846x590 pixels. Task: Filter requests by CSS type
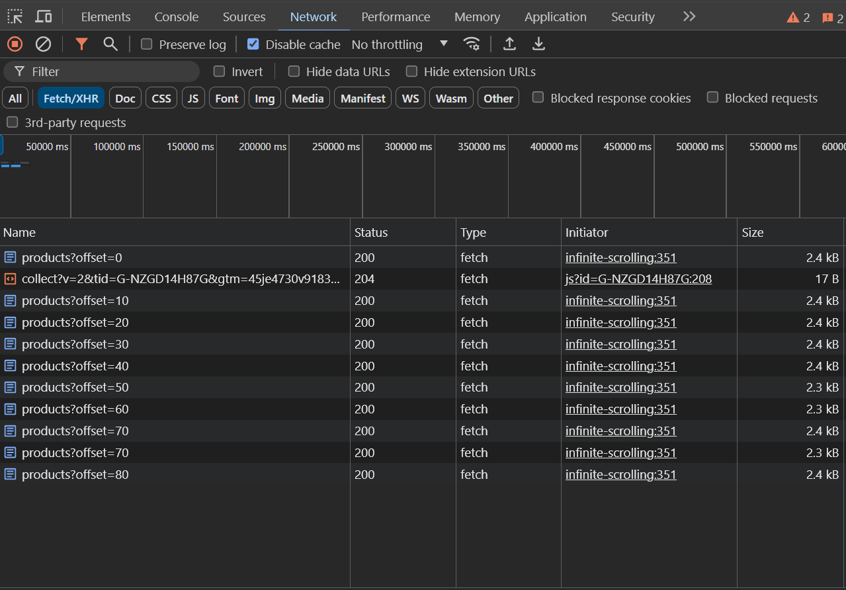click(161, 99)
